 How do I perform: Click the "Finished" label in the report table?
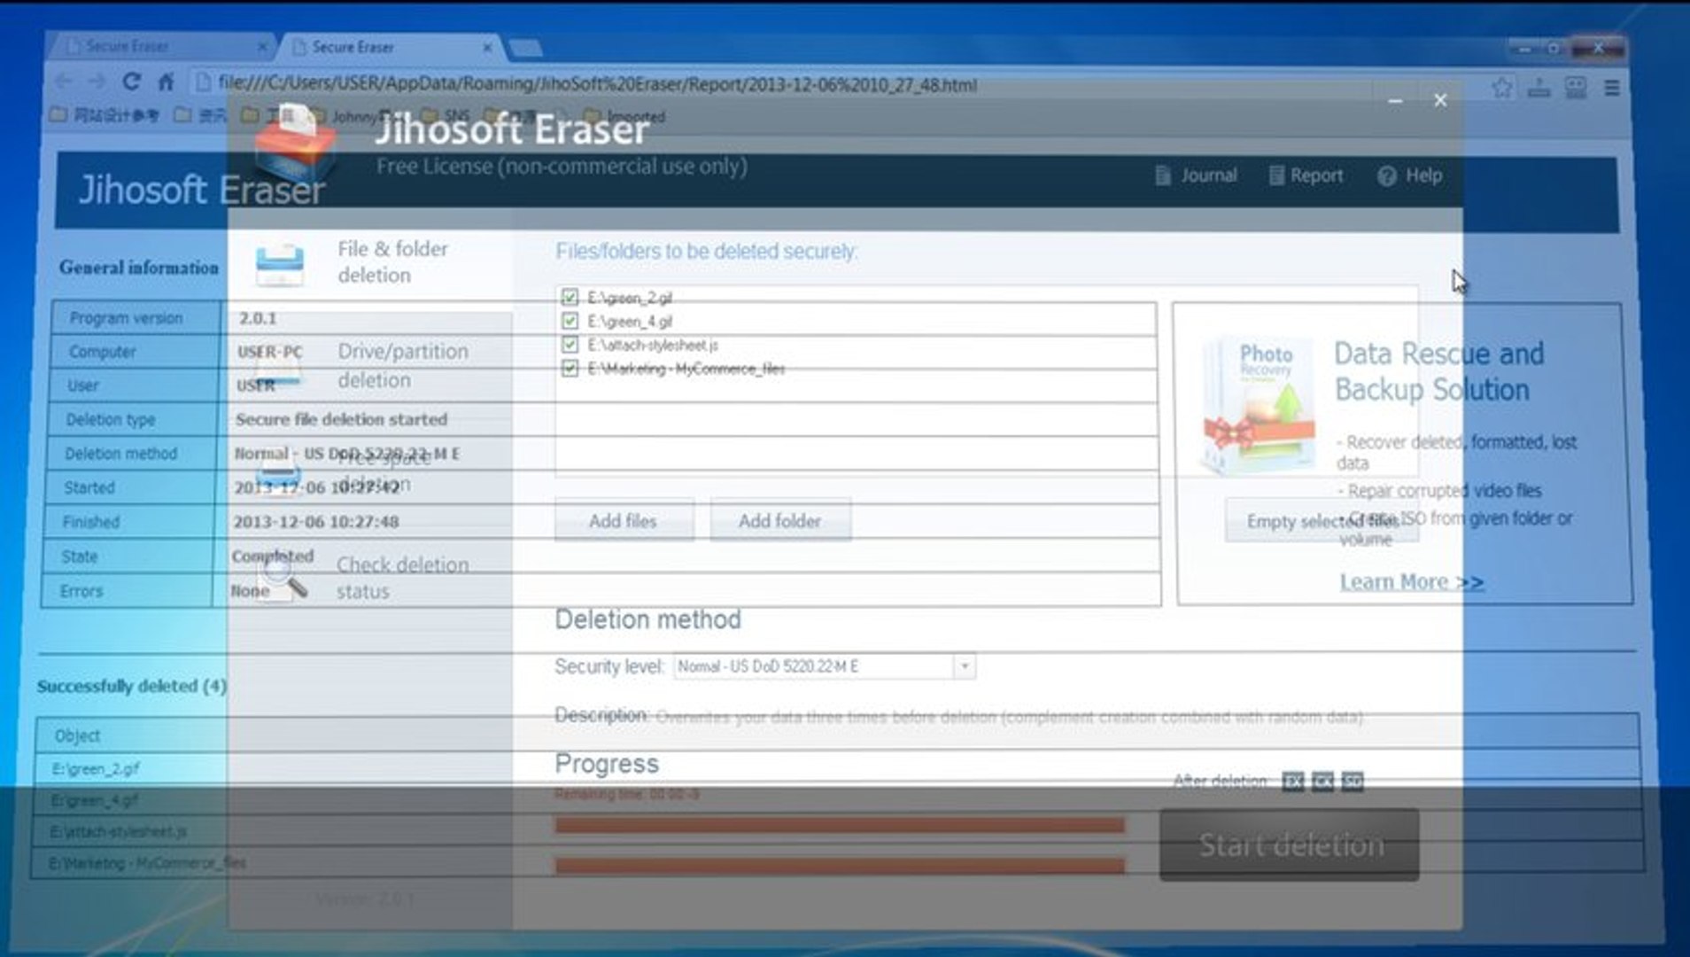click(91, 522)
